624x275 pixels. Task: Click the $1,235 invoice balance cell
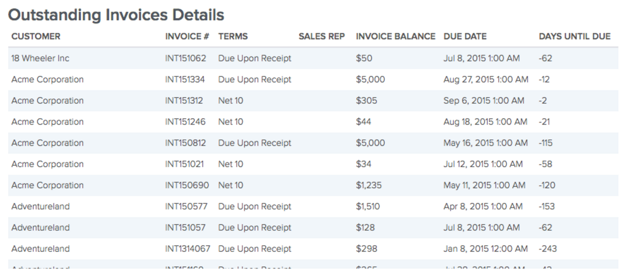[x=368, y=186]
